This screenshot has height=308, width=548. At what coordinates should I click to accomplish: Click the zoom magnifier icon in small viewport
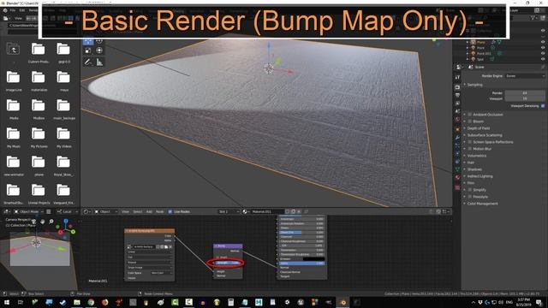tap(51, 222)
